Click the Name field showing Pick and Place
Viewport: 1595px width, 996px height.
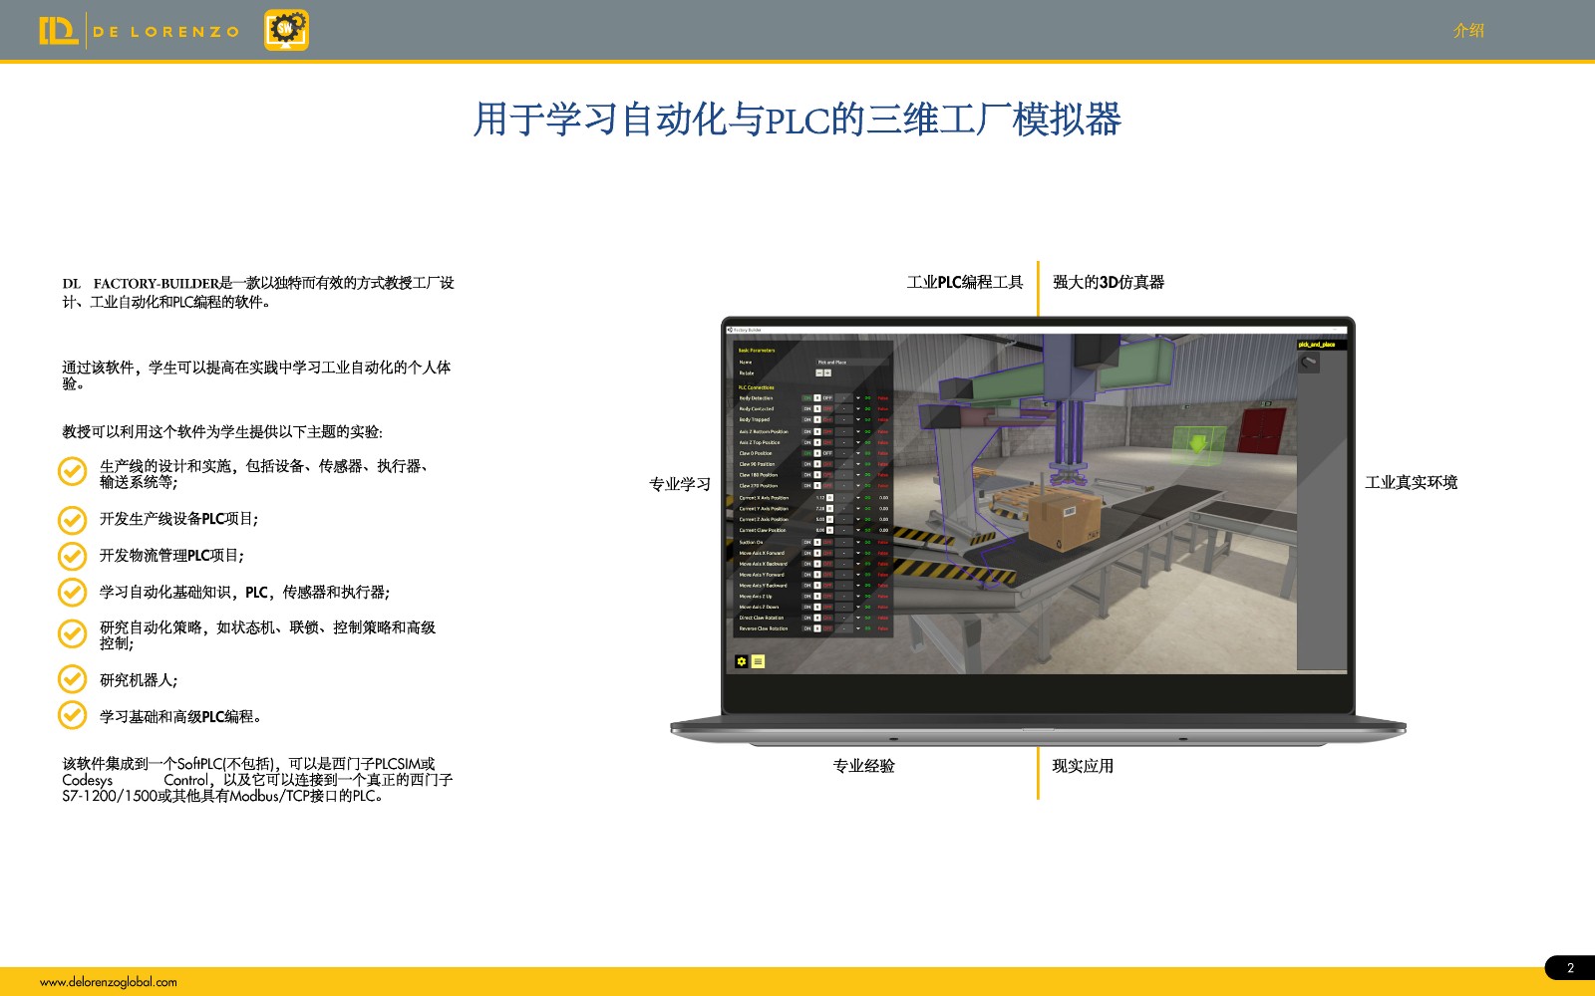[x=851, y=363]
